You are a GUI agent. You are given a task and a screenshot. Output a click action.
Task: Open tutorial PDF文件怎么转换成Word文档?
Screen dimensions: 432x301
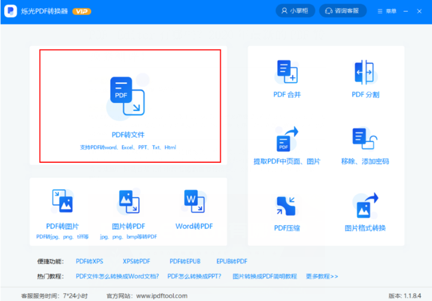117,276
